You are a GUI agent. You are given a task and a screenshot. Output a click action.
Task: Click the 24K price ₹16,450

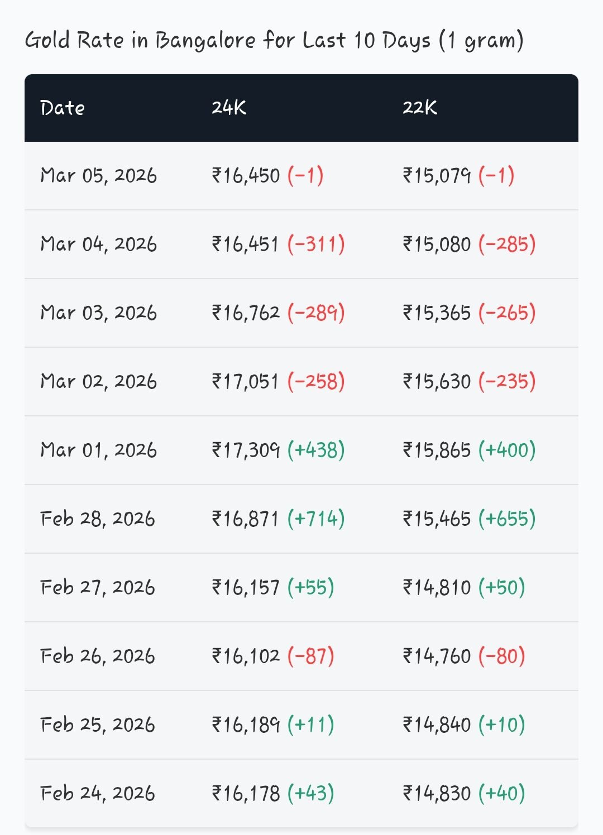coord(246,176)
